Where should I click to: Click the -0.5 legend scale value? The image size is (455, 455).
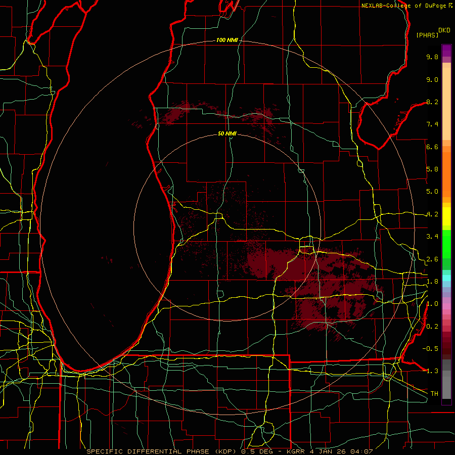click(x=430, y=349)
